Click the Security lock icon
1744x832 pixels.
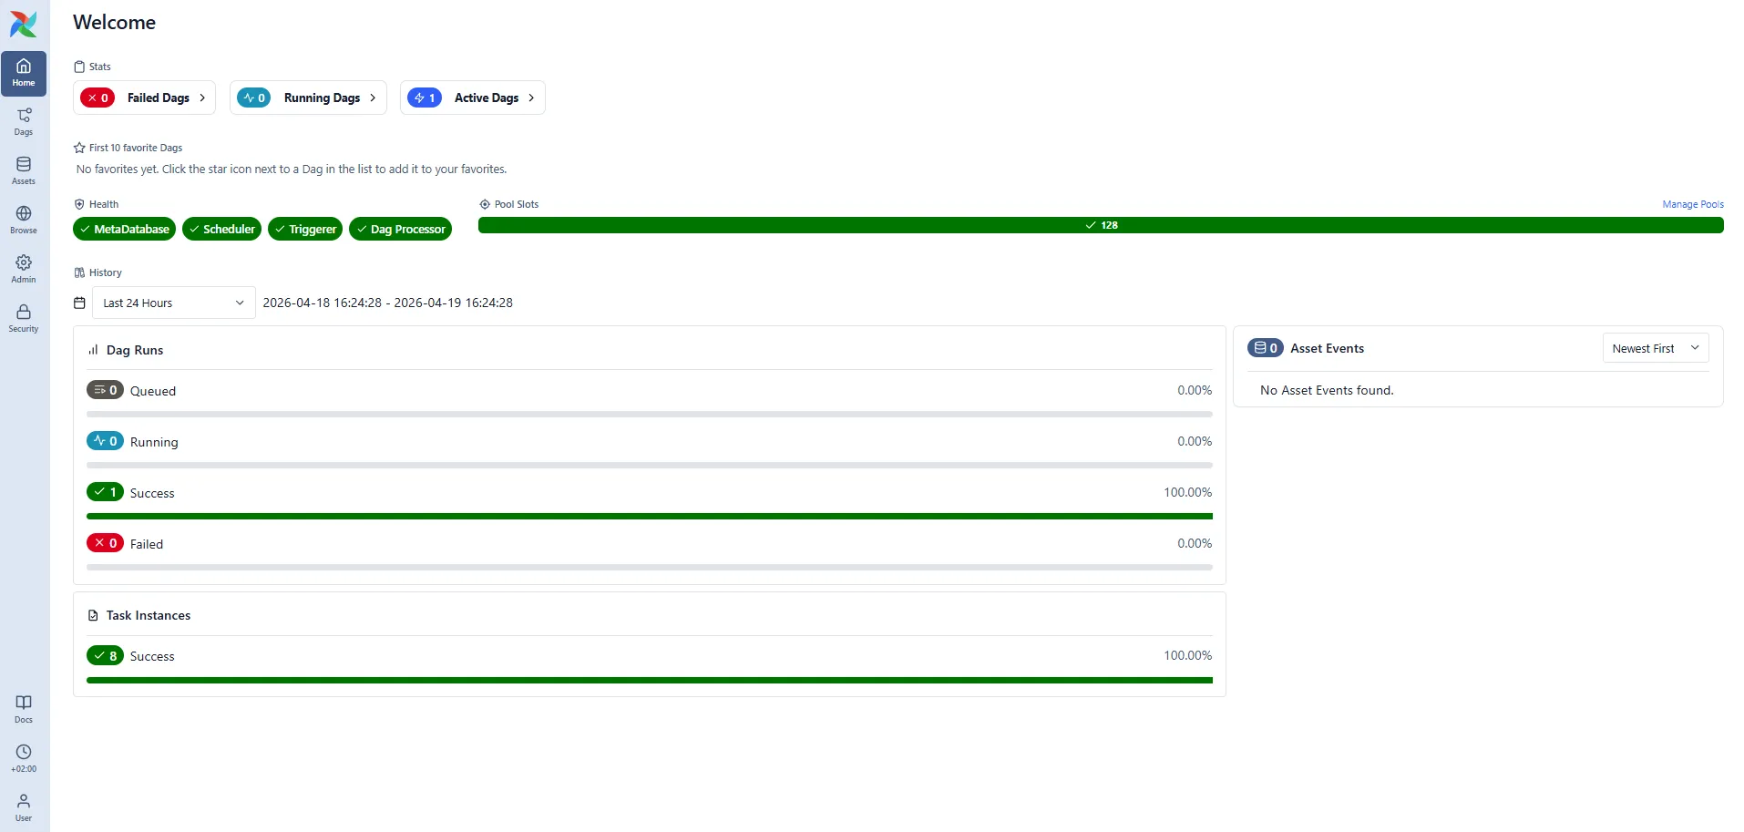23,316
